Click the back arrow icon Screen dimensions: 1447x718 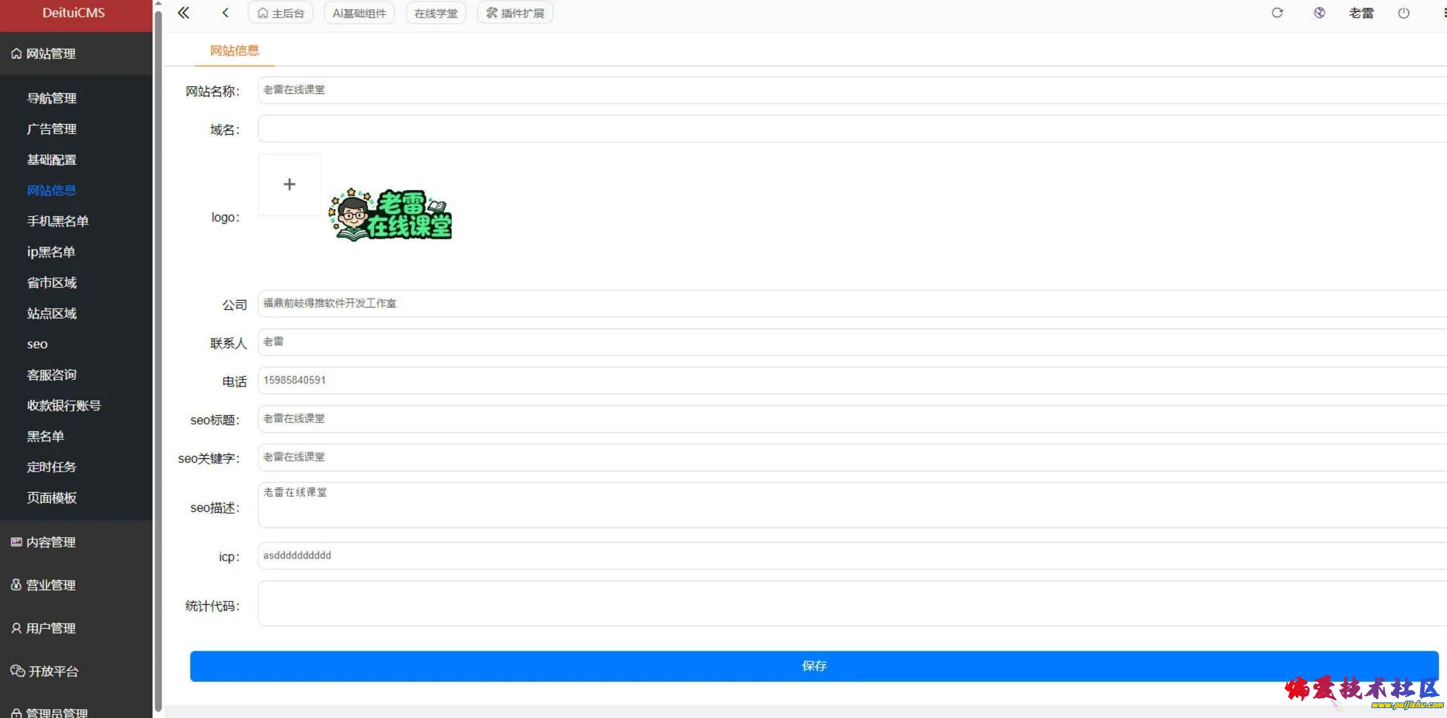[225, 12]
